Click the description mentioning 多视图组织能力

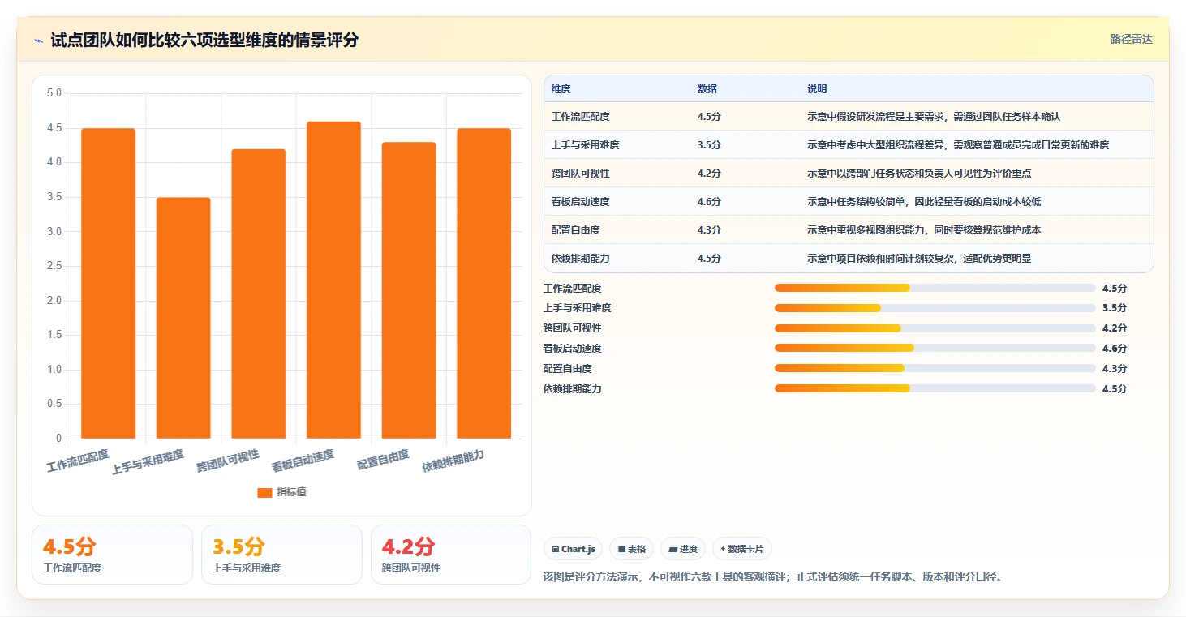[924, 230]
